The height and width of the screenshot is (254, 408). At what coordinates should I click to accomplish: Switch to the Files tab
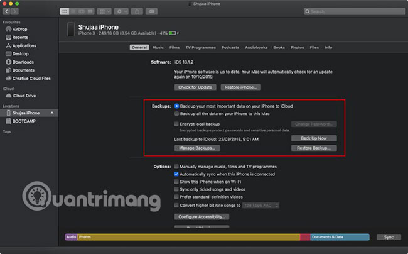(x=314, y=47)
